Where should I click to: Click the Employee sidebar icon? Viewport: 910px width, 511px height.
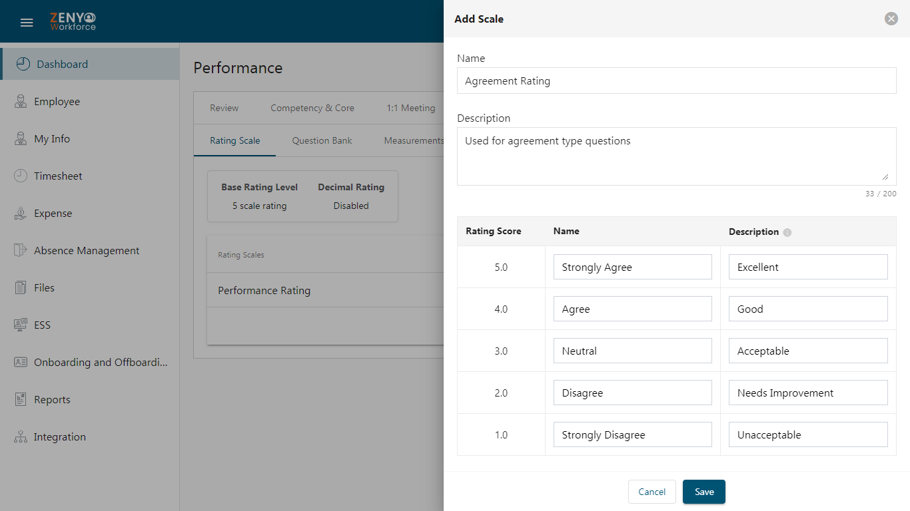[21, 101]
